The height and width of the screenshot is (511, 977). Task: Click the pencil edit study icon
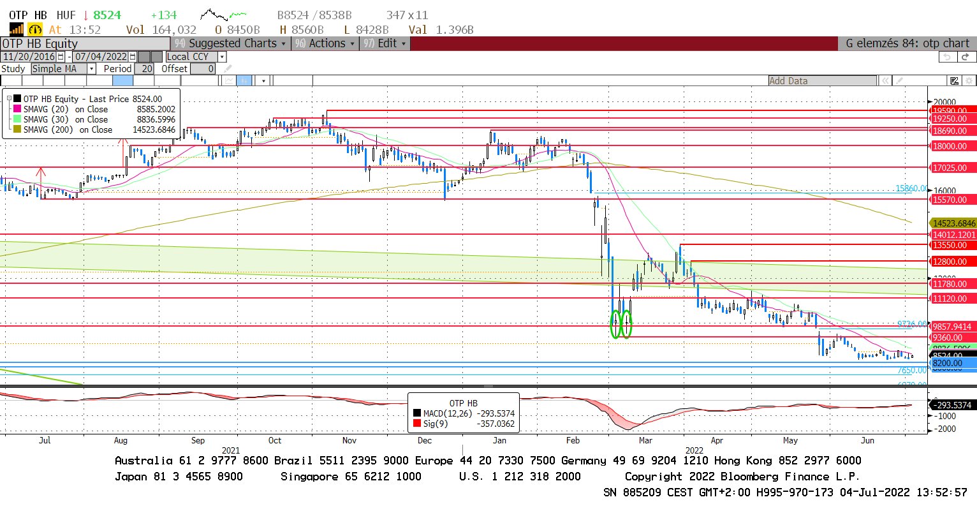click(x=227, y=69)
